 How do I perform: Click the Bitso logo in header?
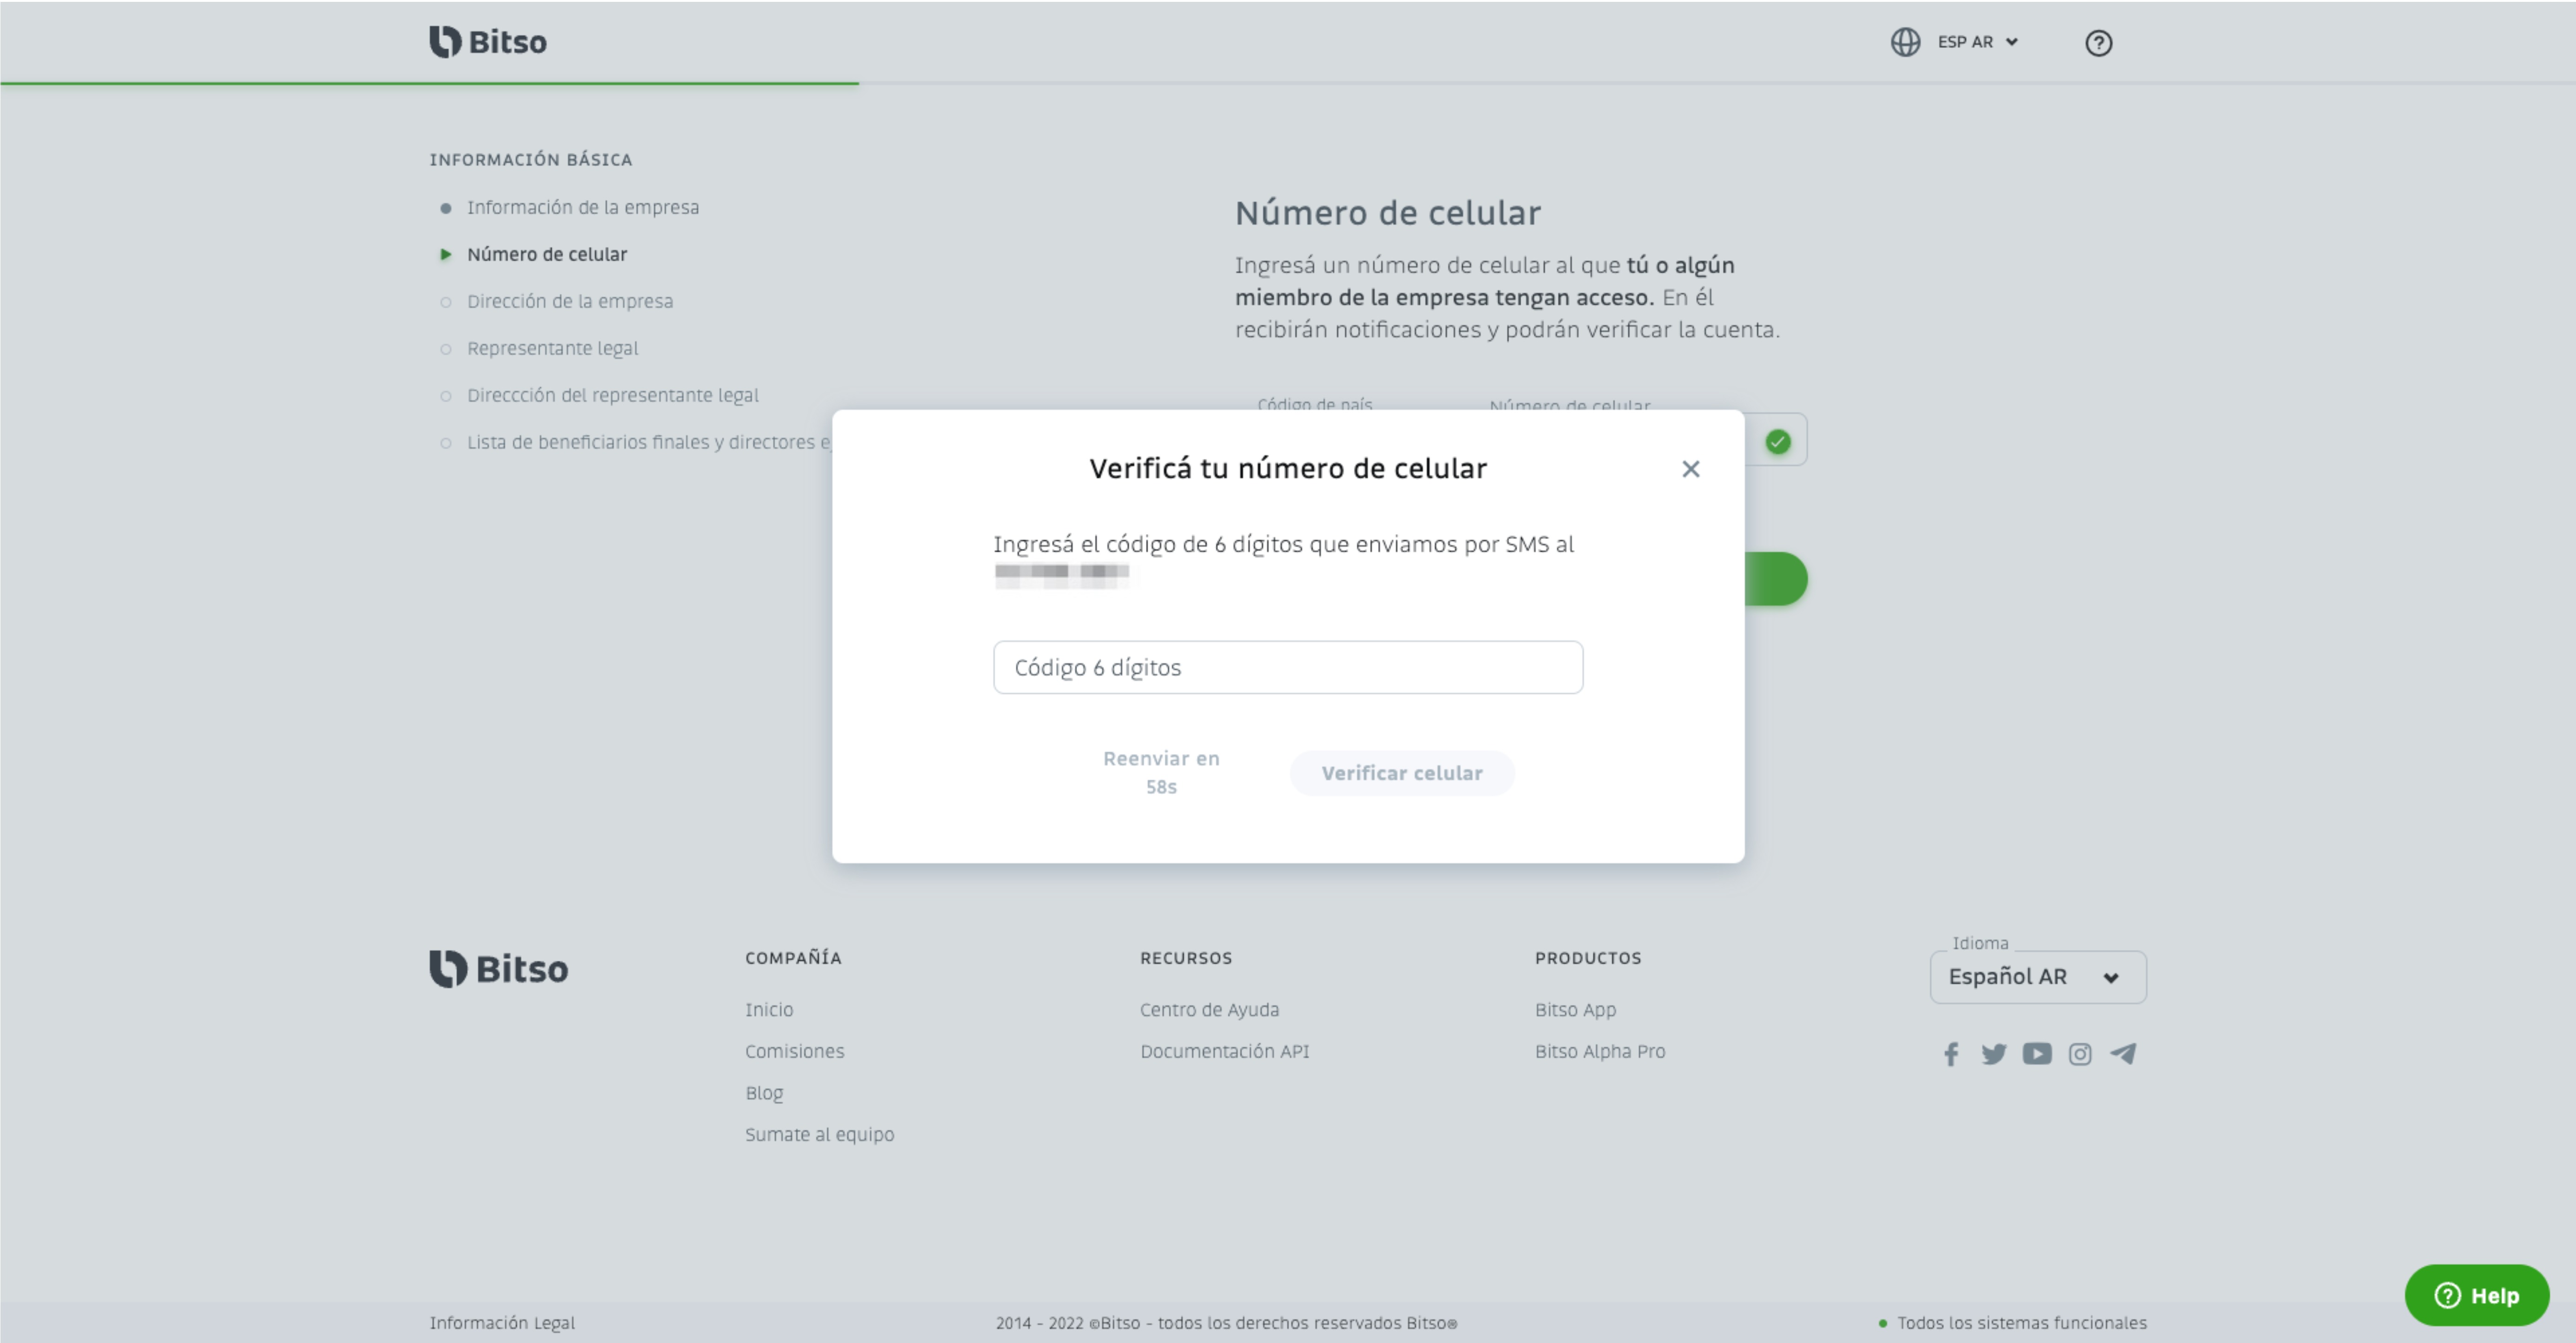point(488,42)
